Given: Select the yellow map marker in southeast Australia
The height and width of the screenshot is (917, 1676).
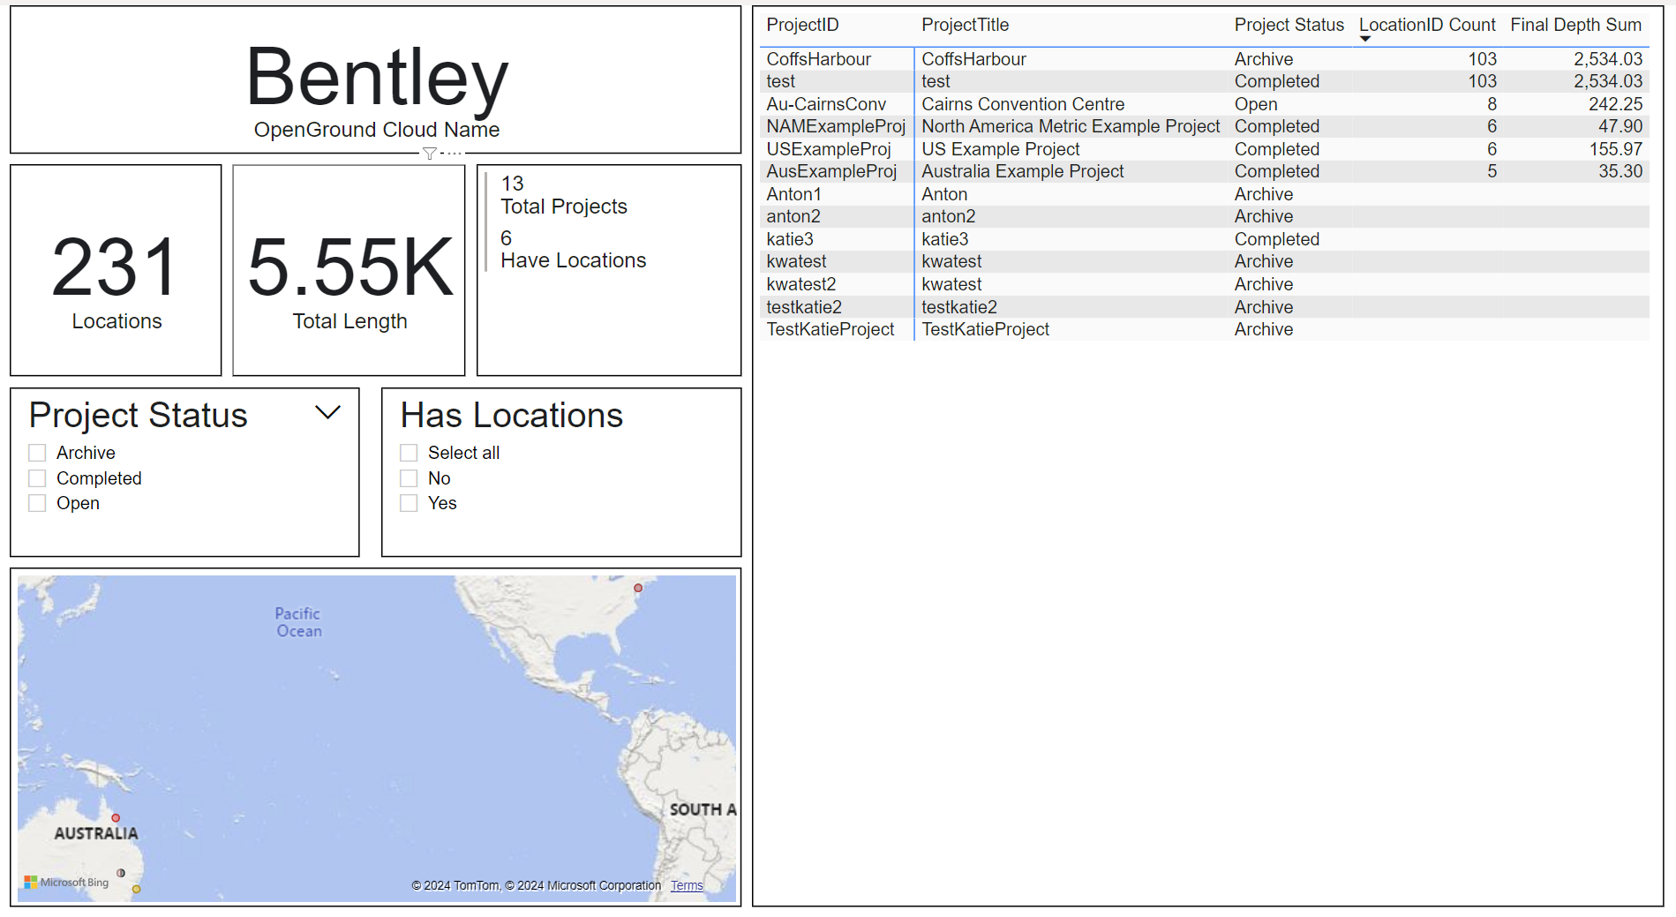Looking at the screenshot, I should point(136,889).
